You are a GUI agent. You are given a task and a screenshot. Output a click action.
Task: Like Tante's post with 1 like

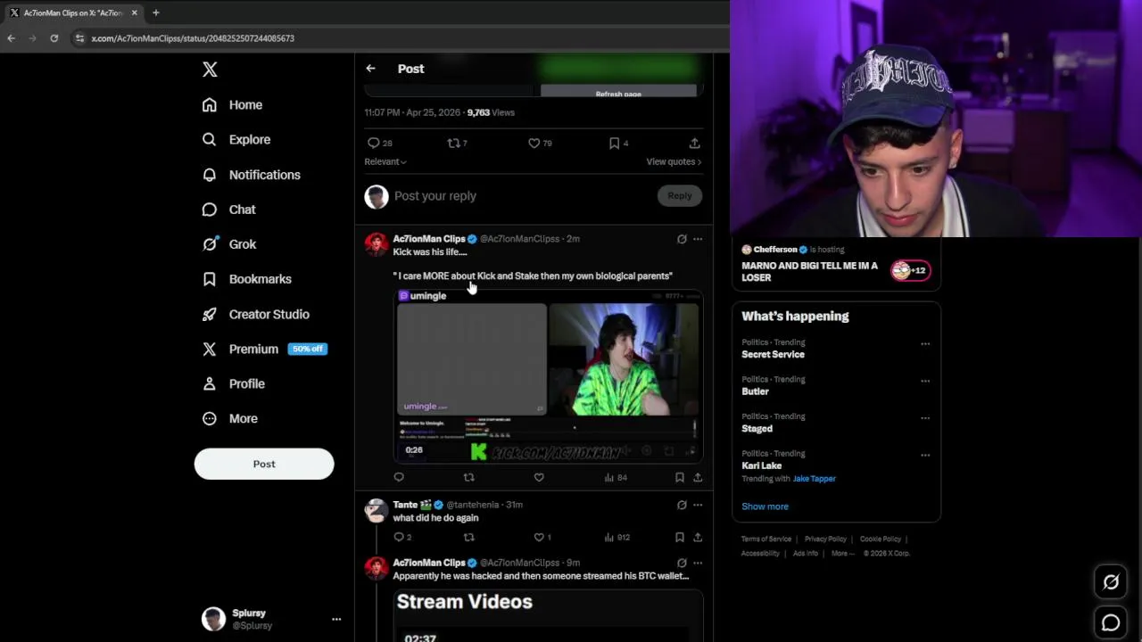(542, 537)
